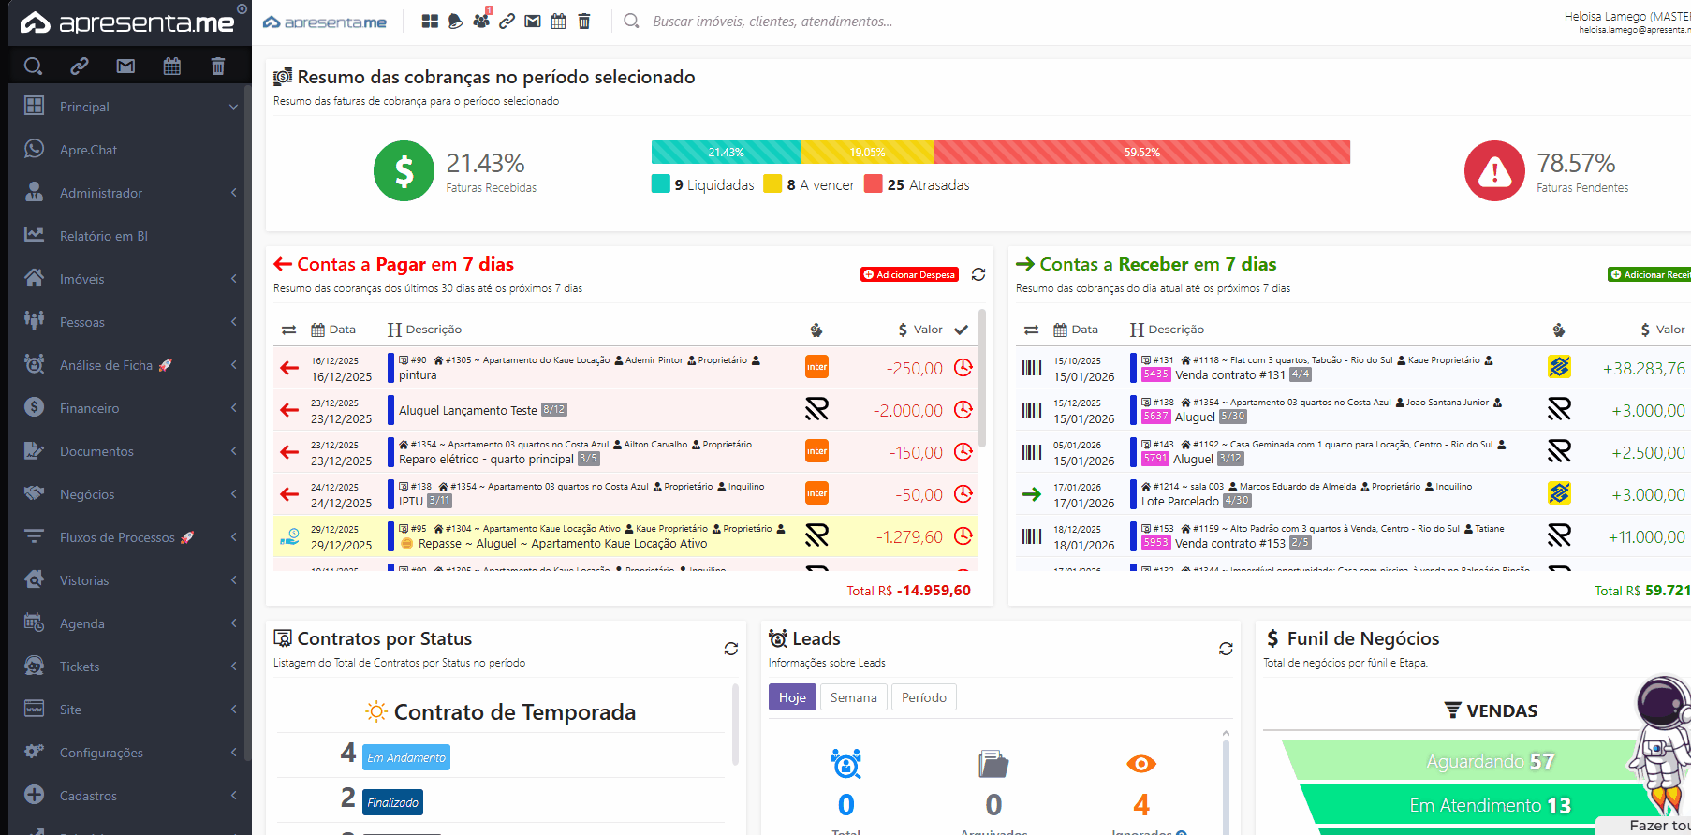Toggle the Liquidadas legend item
1691x835 pixels.
tap(703, 184)
